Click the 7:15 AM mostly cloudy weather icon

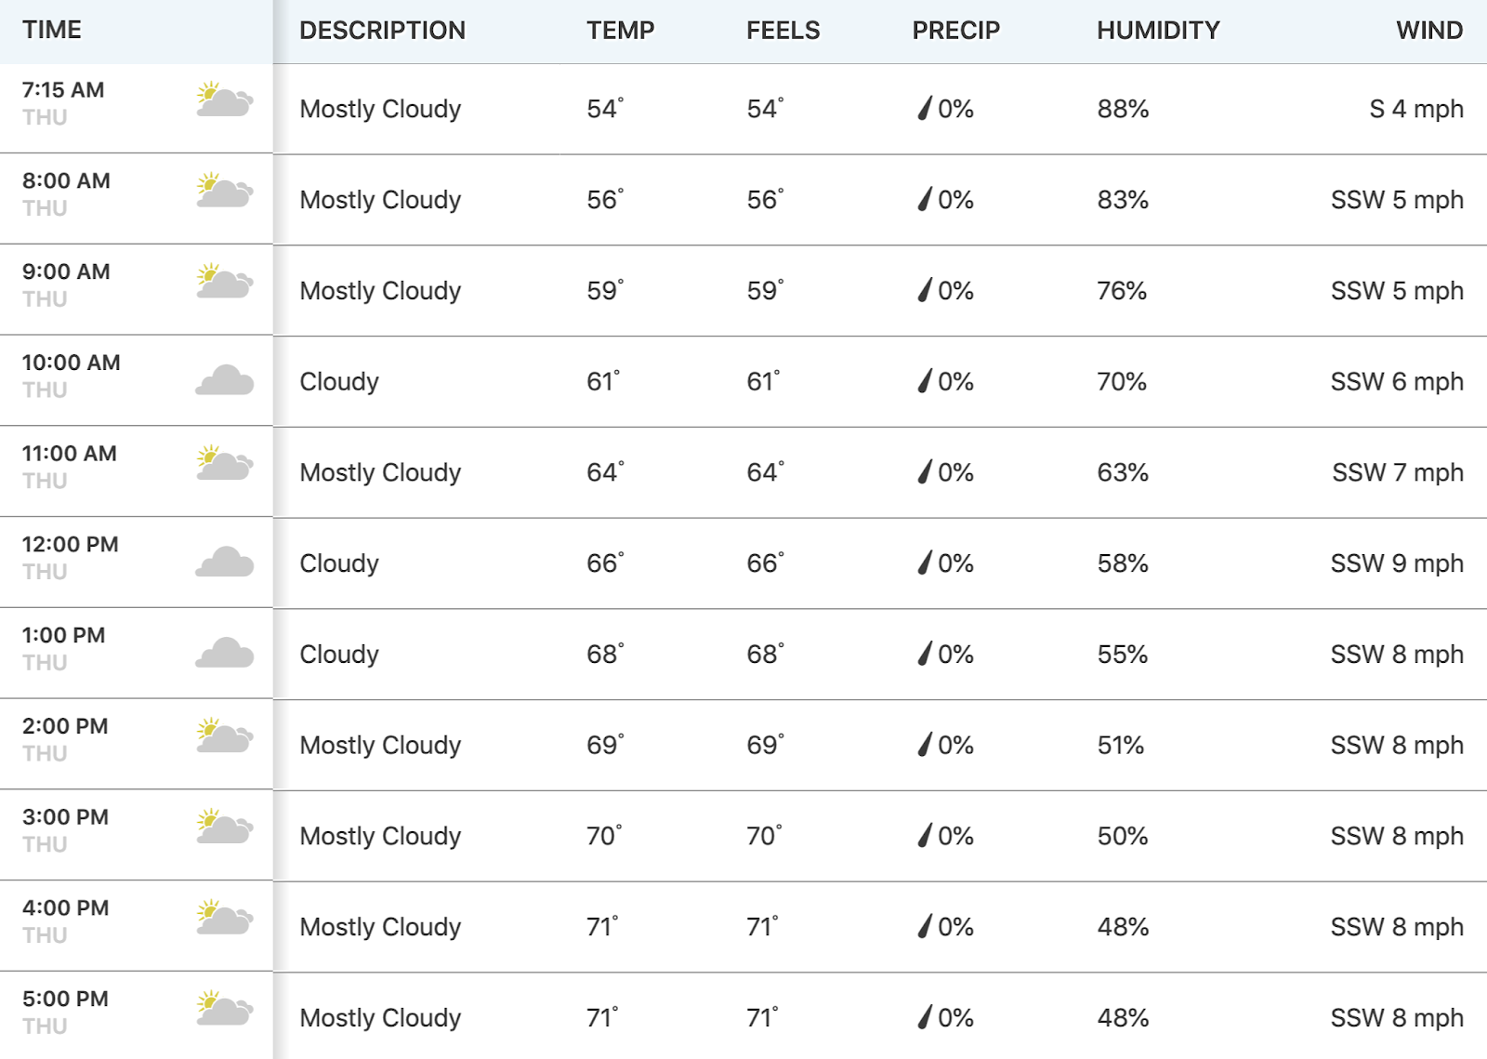tap(224, 99)
